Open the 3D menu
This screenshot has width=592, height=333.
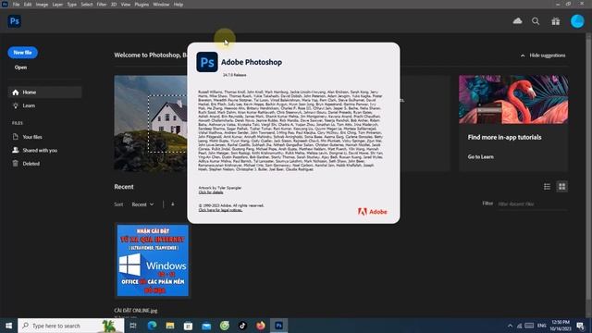pos(114,5)
